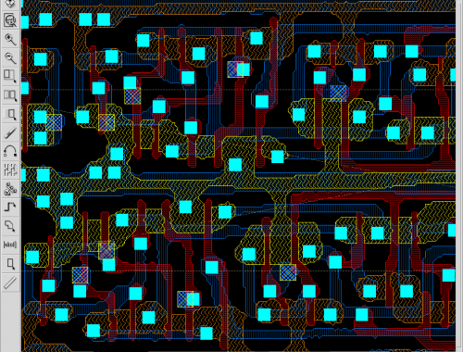The width and height of the screenshot is (463, 352).
Task: Select the Create Label [abcd] tool
Action: [10, 245]
